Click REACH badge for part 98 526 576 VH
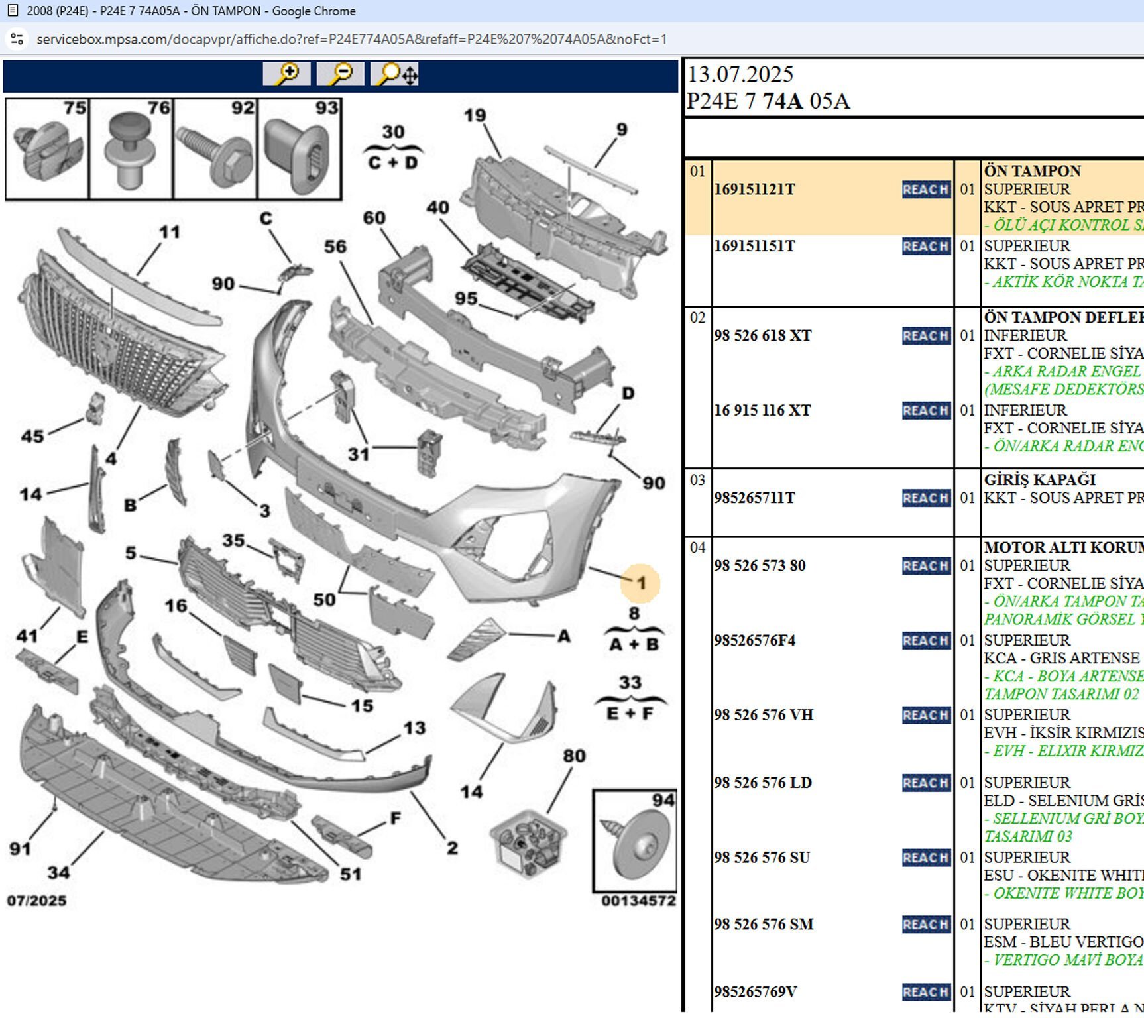Screen dimensions: 1144x1018 pos(925,716)
